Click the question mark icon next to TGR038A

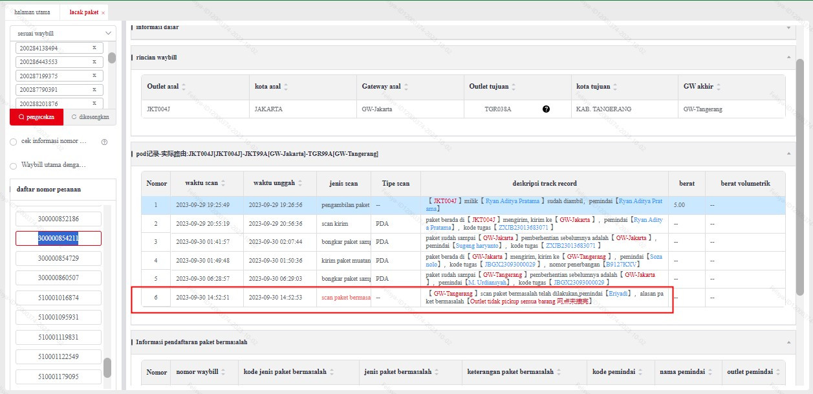point(546,109)
